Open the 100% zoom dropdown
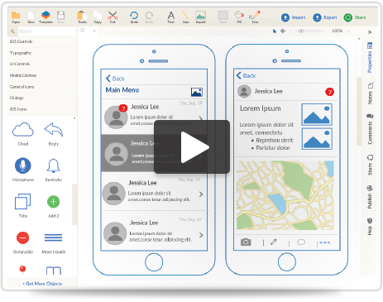This screenshot has width=383, height=302. (341, 31)
